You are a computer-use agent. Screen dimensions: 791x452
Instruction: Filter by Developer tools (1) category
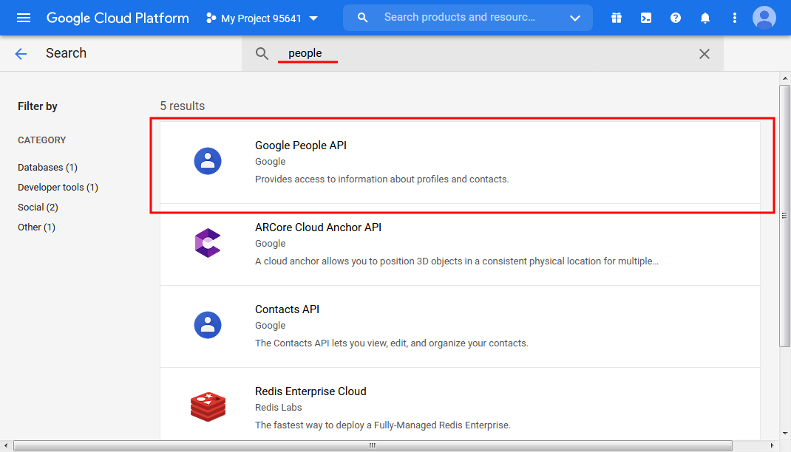point(58,188)
